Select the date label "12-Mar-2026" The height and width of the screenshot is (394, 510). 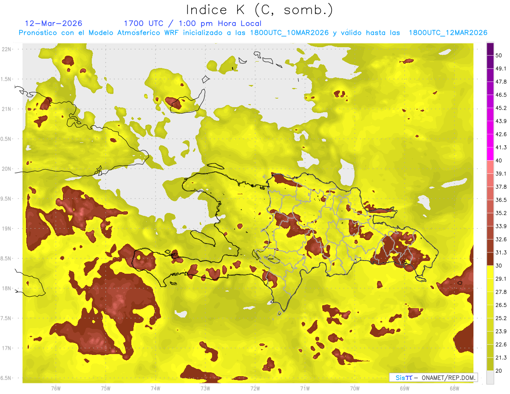point(54,23)
